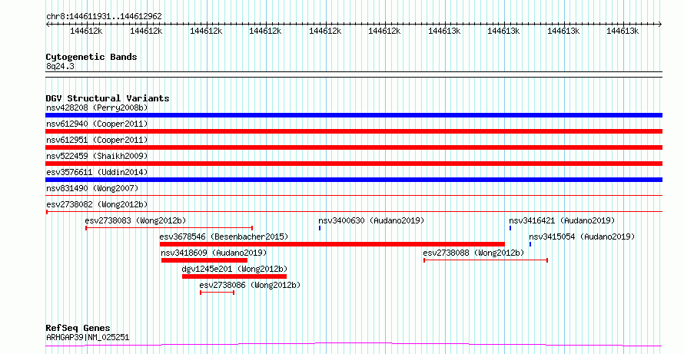Select the esv2738083 thin red variant line
The image size is (684, 354).
[169, 228]
